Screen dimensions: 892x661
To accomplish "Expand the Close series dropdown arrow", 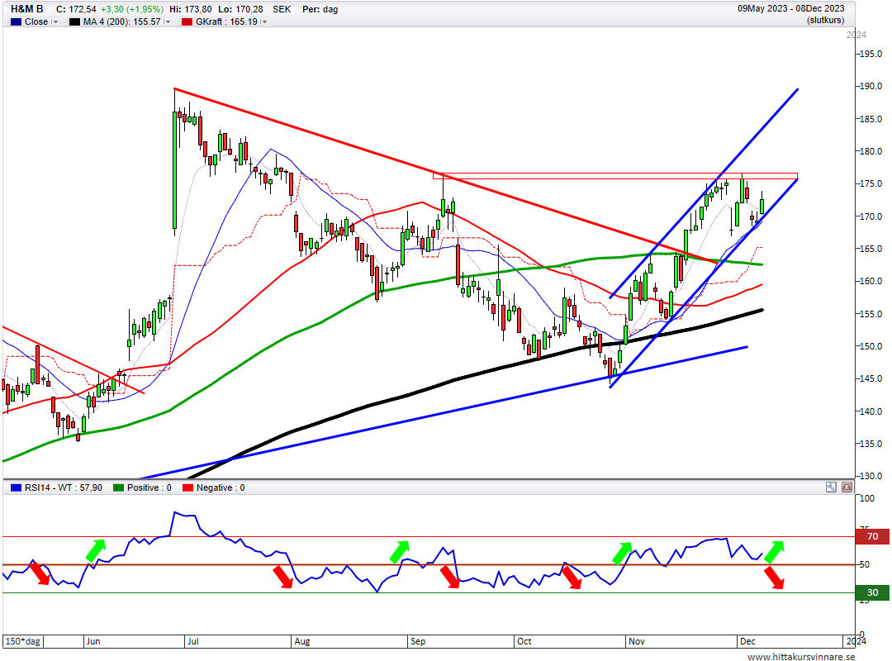I will click(x=55, y=21).
